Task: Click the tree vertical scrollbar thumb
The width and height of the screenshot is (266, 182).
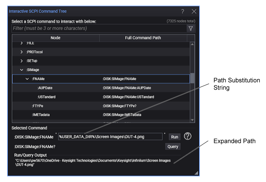Action: point(192,78)
